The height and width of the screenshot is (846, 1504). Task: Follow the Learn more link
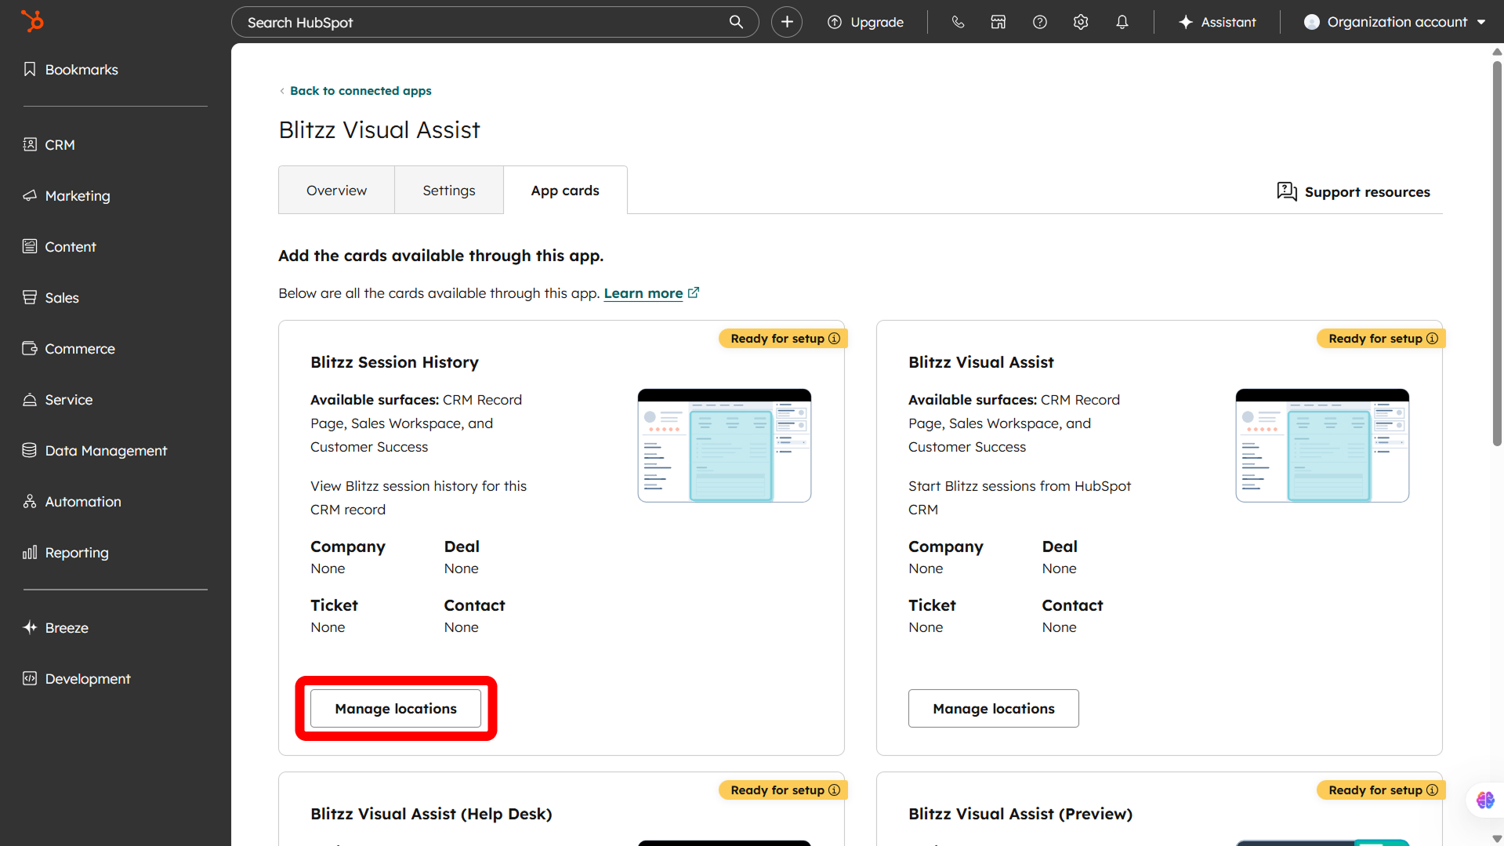pos(643,293)
